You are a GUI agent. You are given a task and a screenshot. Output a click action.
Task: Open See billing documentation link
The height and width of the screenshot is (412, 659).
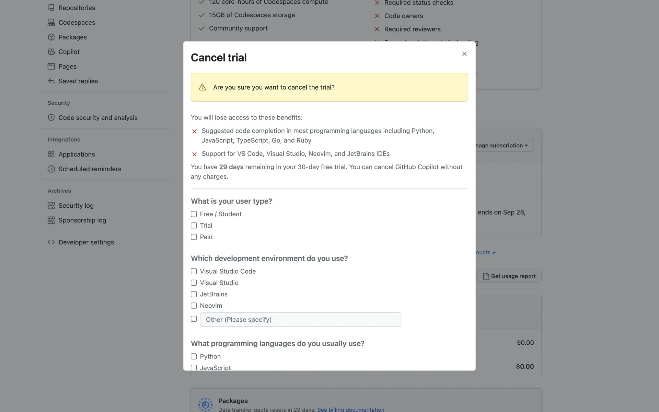pyautogui.click(x=351, y=409)
